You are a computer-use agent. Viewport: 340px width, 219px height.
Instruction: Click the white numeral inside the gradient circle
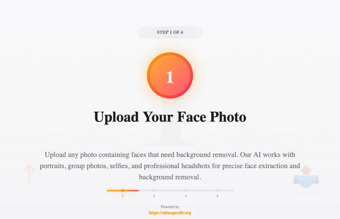[170, 77]
